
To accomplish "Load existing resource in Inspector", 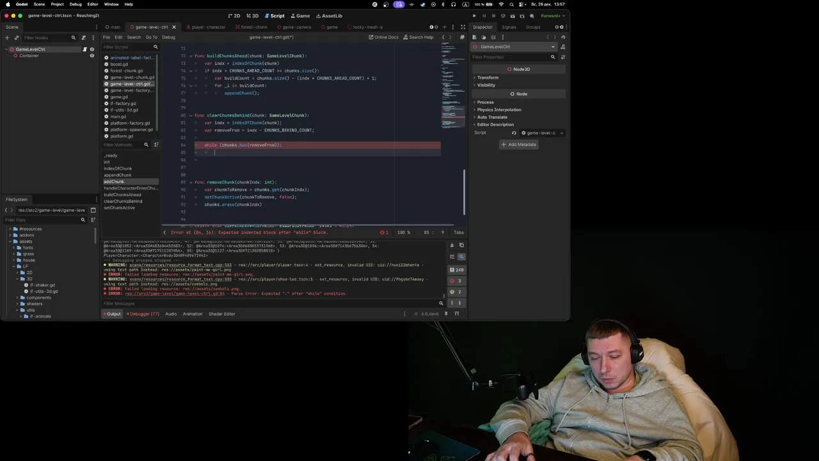I will [x=483, y=37].
